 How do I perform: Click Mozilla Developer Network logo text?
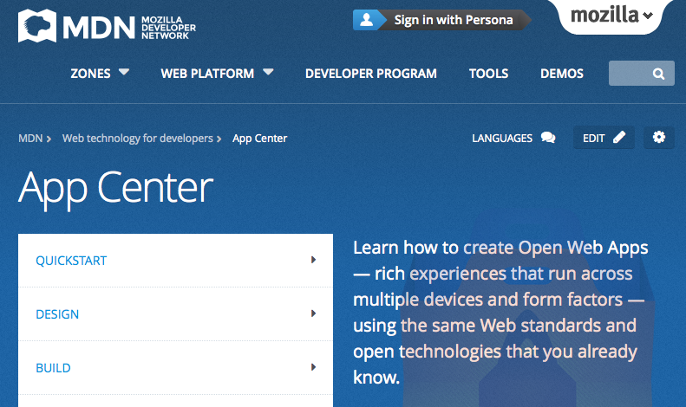168,28
